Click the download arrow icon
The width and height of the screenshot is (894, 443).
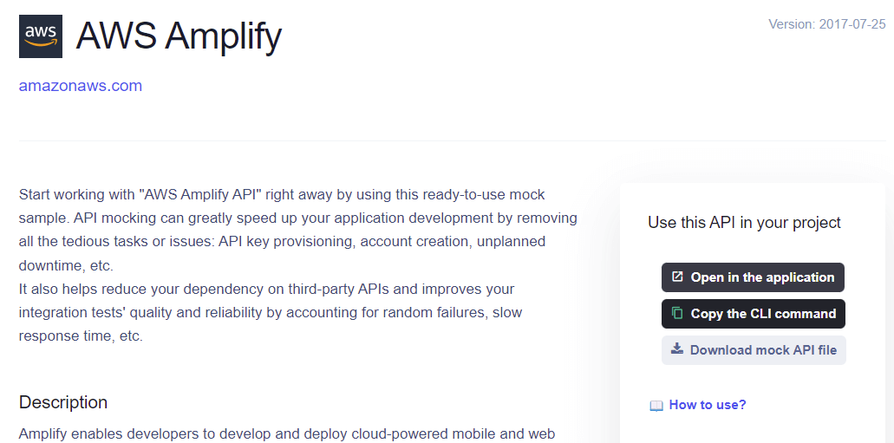pyautogui.click(x=677, y=349)
